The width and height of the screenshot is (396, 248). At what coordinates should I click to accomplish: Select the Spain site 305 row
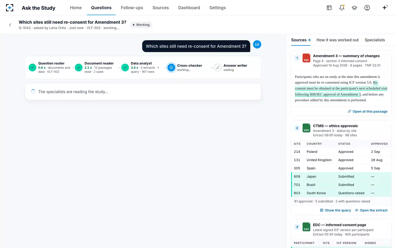[341, 168]
